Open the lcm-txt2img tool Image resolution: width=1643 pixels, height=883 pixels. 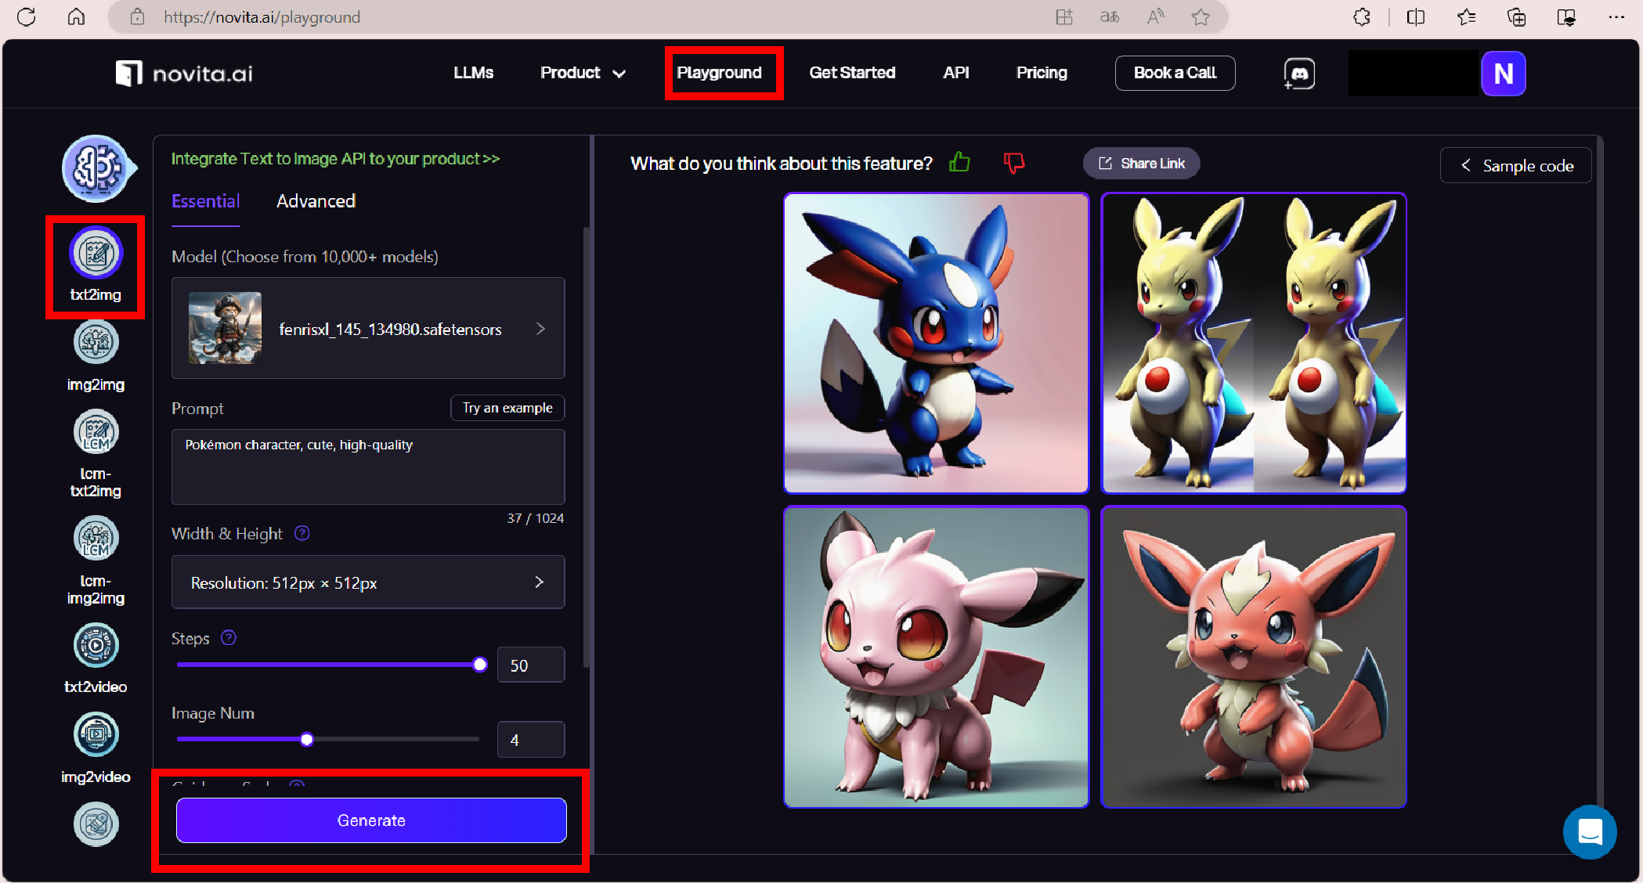point(96,433)
